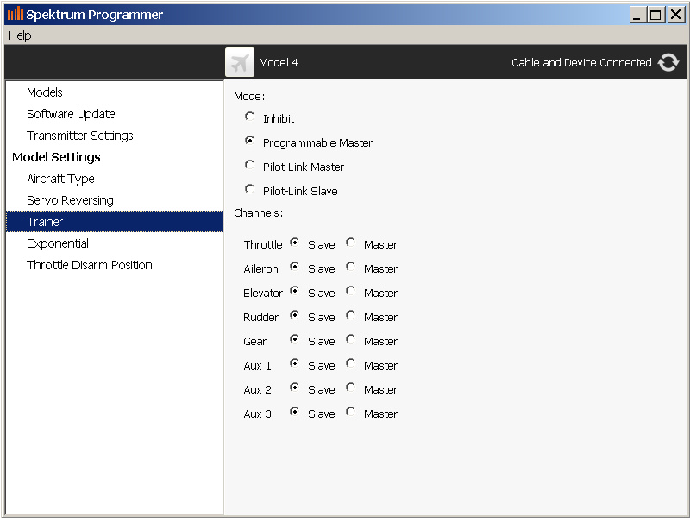Set Aux 3 channel to Master

[x=350, y=412]
